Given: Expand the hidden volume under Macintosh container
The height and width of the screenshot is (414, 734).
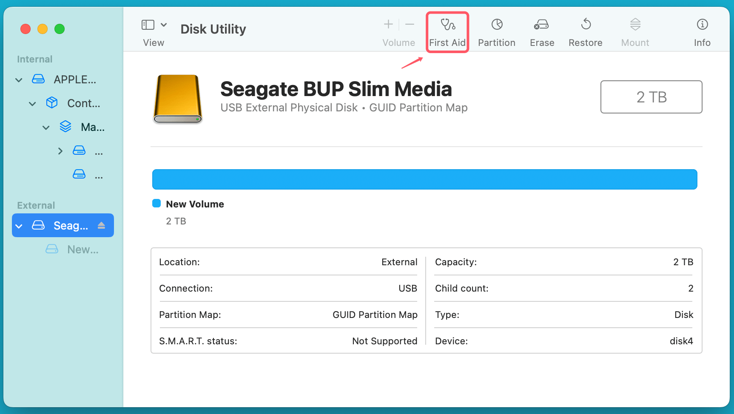Looking at the screenshot, I should 60,150.
